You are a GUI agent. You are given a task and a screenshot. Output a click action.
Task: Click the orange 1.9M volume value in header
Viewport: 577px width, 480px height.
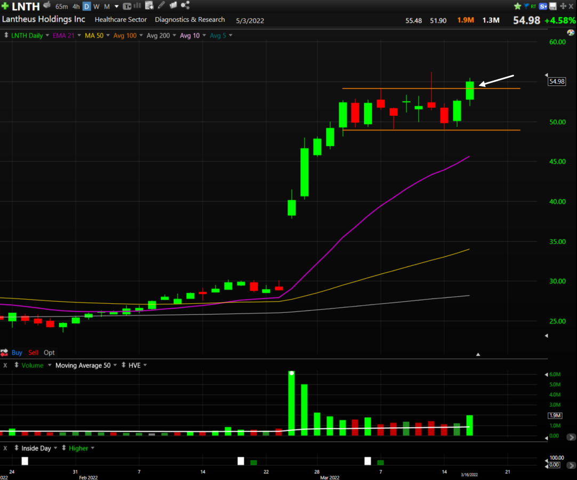[466, 20]
